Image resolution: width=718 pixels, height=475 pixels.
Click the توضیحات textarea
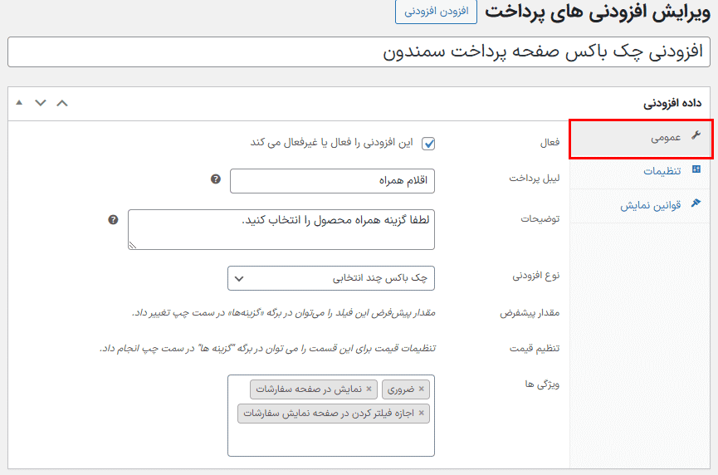[x=281, y=229]
